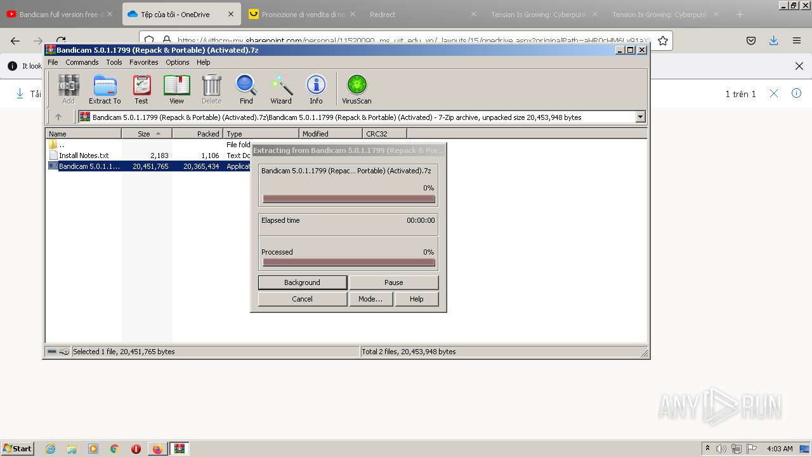
Task: Bookmark this page star icon
Action: (x=663, y=41)
